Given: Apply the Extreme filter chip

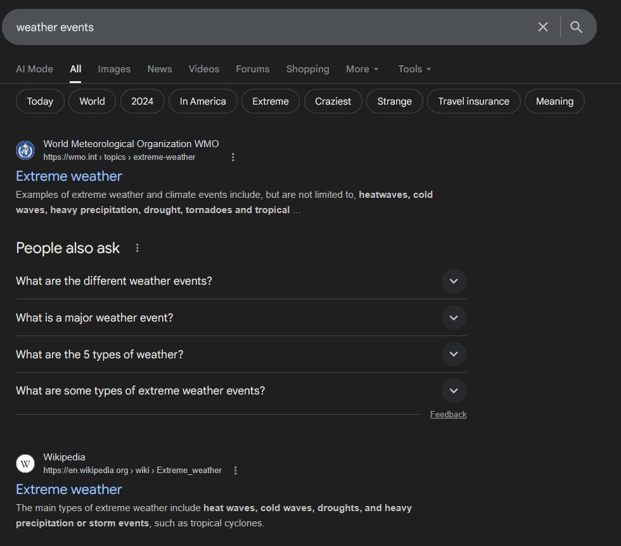Looking at the screenshot, I should [x=271, y=101].
